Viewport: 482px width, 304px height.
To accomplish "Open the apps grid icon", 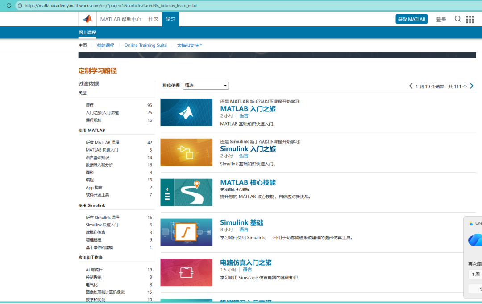I will (x=470, y=19).
